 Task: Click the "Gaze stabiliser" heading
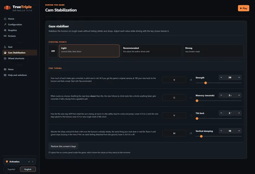click(59, 26)
